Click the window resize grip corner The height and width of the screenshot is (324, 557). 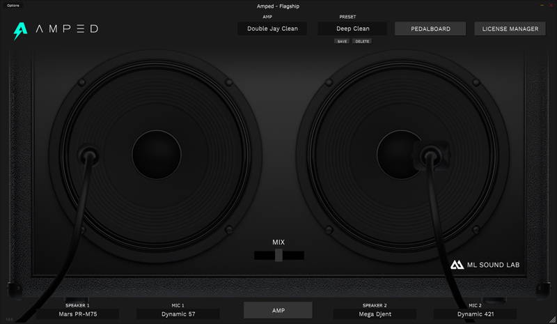(552, 319)
